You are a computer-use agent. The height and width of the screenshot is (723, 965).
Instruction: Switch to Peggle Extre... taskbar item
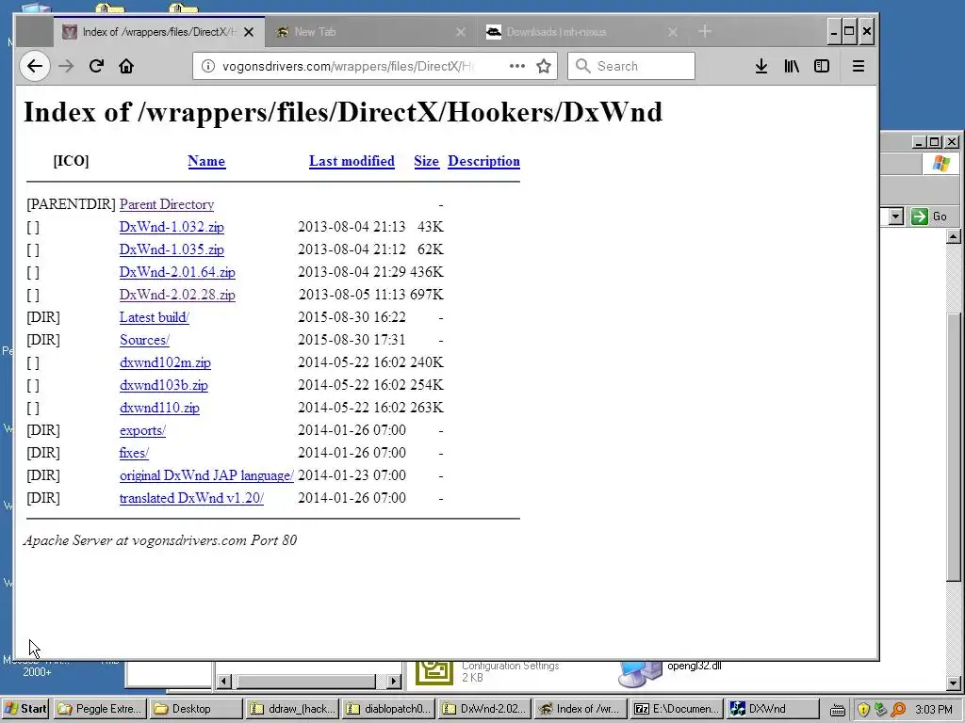coord(100,709)
